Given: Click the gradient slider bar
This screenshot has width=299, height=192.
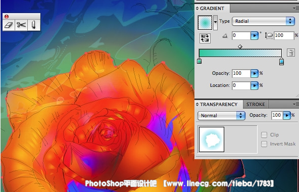Looking at the screenshot, I should (x=240, y=53).
